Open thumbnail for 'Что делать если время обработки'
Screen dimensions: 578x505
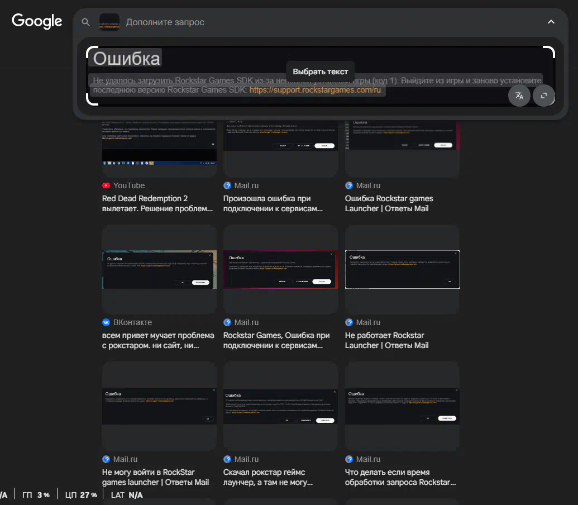[x=402, y=406]
